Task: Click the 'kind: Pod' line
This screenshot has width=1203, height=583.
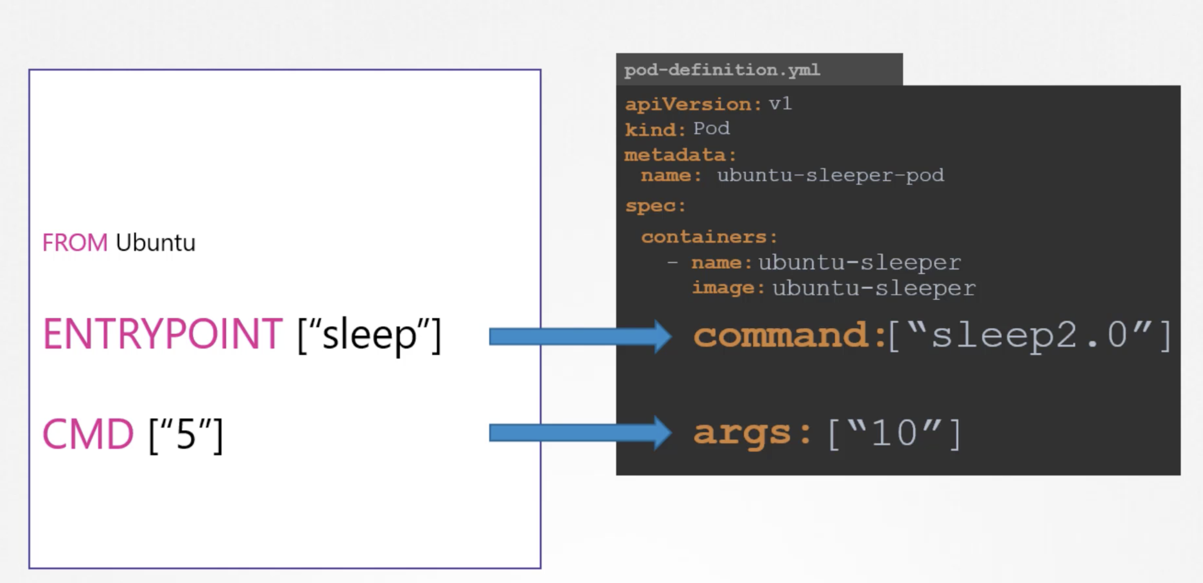Action: pos(677,129)
